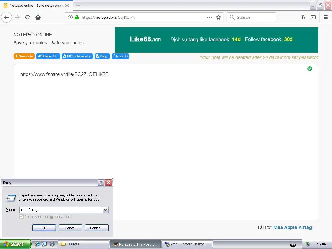332x249 pixels.
Task: Click the browser forward arrow
Action: coord(18,17)
